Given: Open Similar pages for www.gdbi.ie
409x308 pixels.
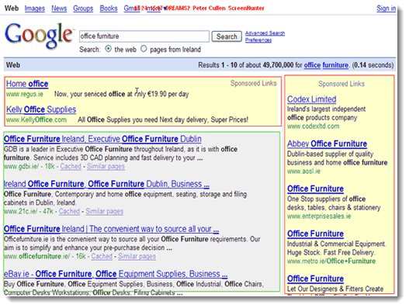Looking at the screenshot, I should 106,166.
